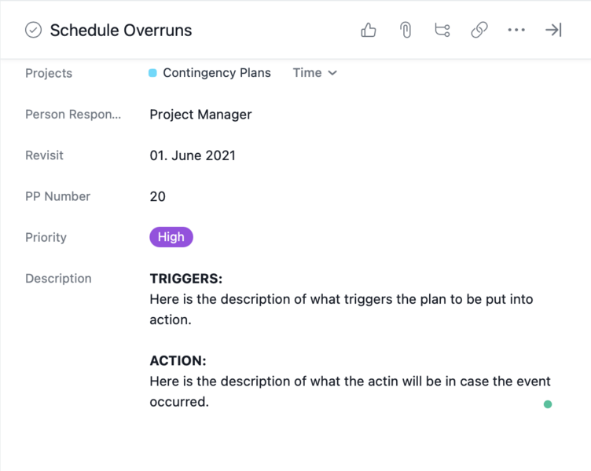Expand the Time section dropdown
The height and width of the screenshot is (471, 591).
(x=314, y=73)
